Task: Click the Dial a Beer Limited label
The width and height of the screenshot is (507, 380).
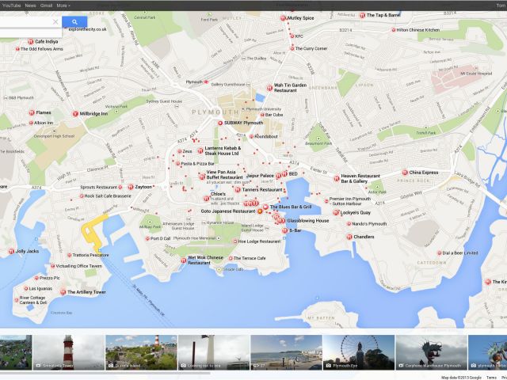Action: [x=459, y=253]
